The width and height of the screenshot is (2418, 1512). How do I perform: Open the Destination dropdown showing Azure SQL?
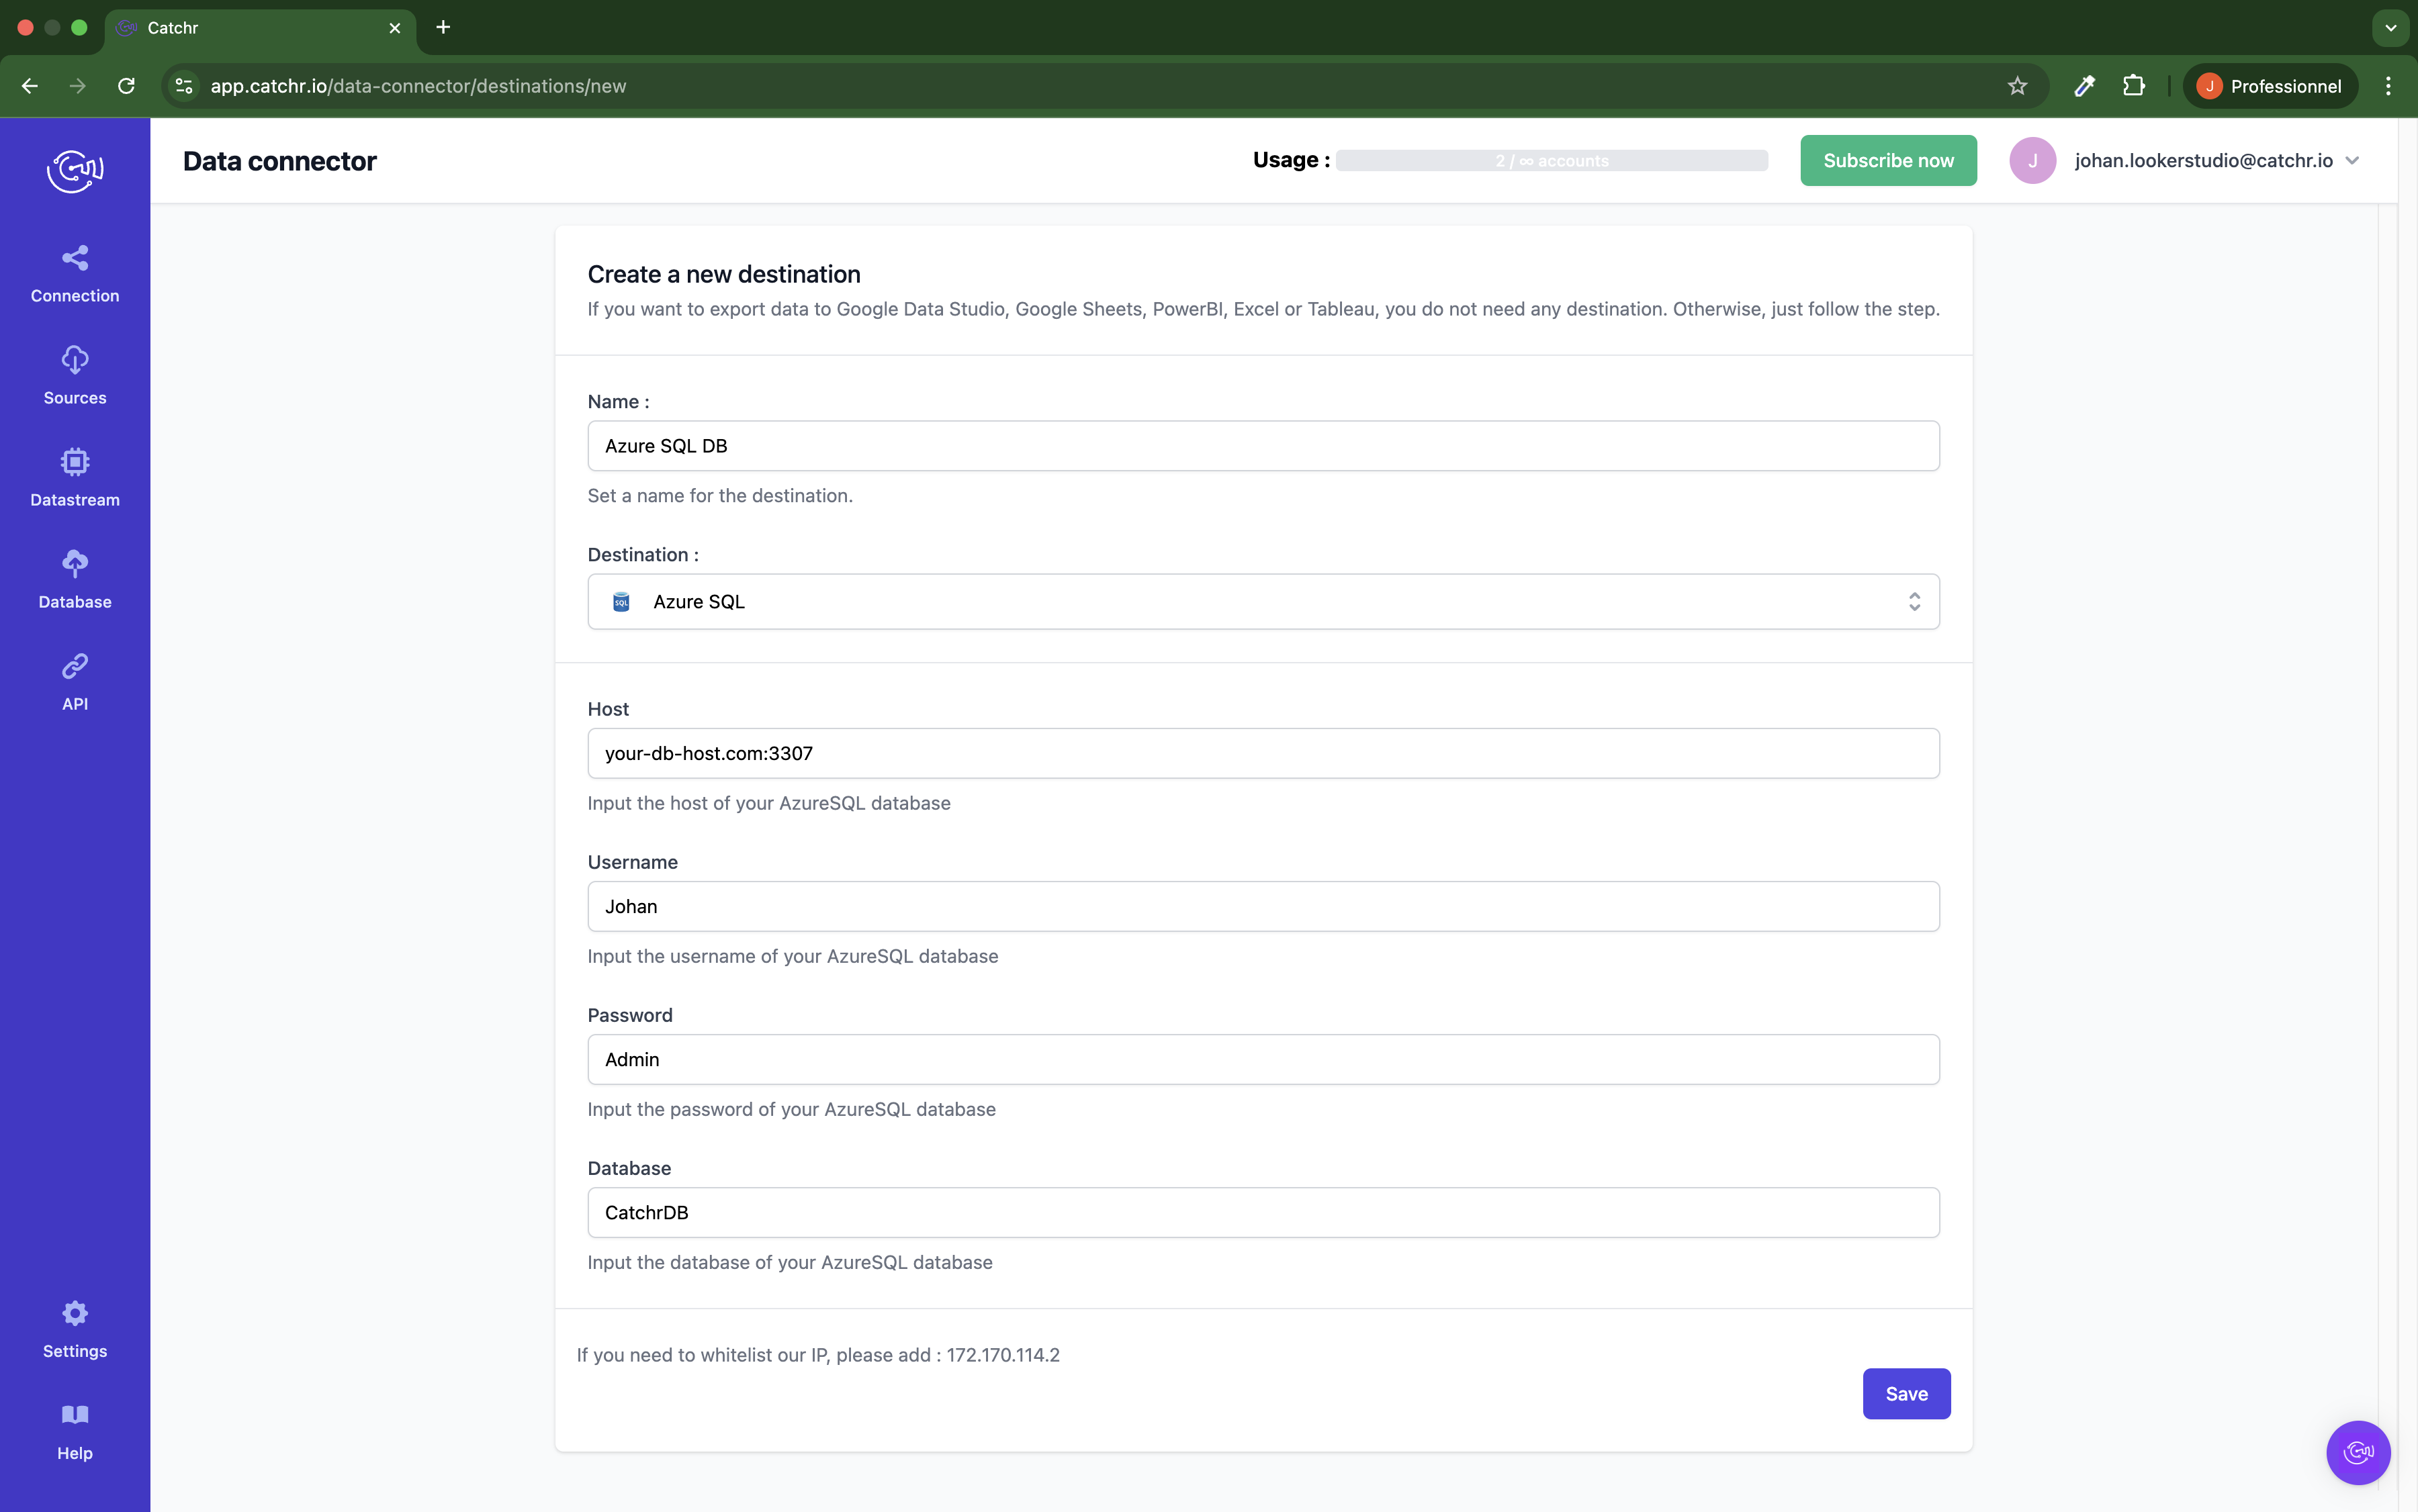coord(1263,602)
